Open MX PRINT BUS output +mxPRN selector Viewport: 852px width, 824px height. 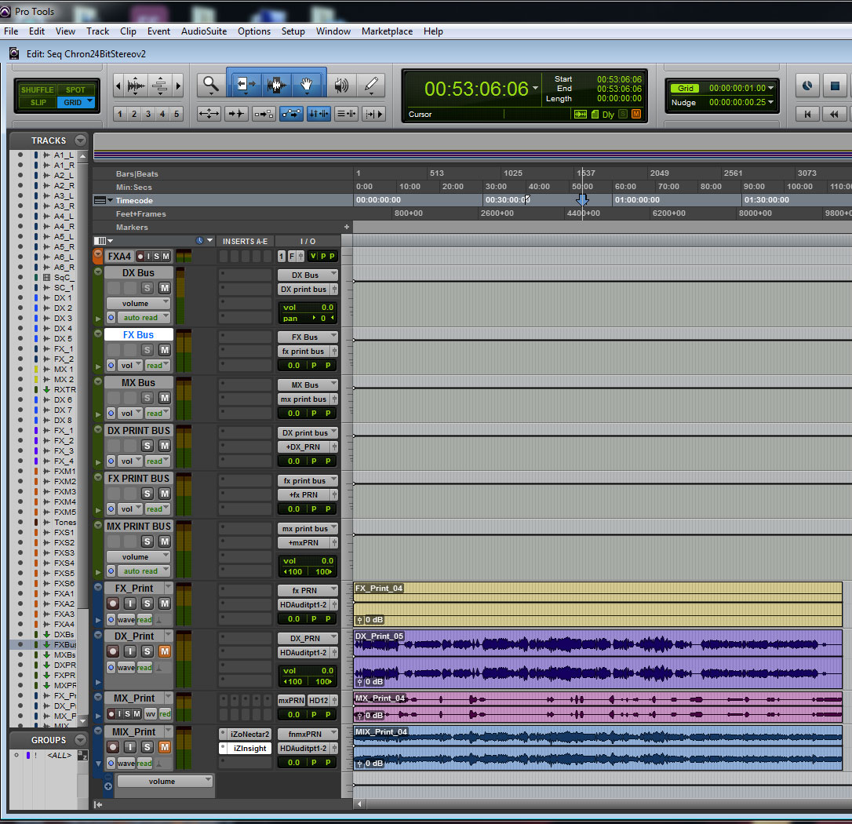click(x=304, y=542)
